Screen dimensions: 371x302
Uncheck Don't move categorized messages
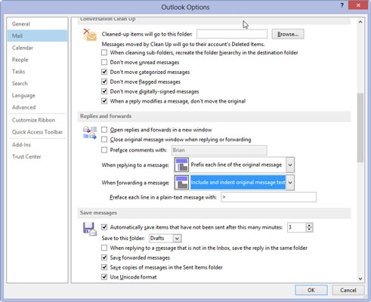[x=104, y=72]
